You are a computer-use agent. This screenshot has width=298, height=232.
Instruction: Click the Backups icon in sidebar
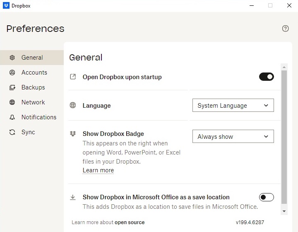tap(12, 87)
